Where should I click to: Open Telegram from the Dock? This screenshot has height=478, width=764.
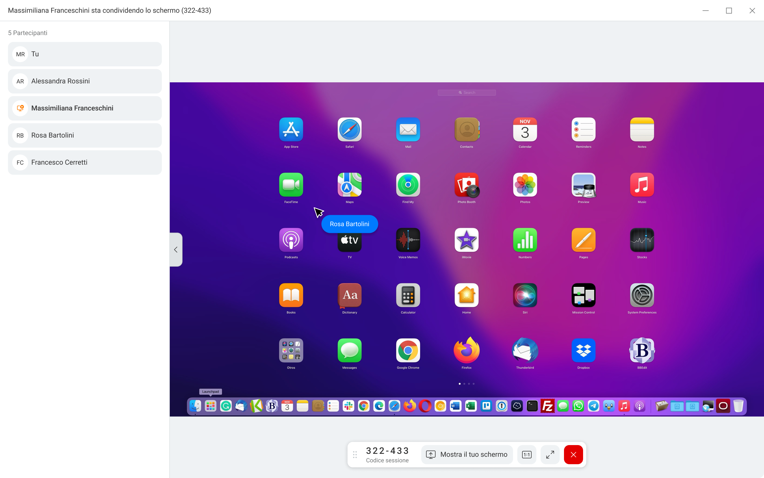coord(593,406)
